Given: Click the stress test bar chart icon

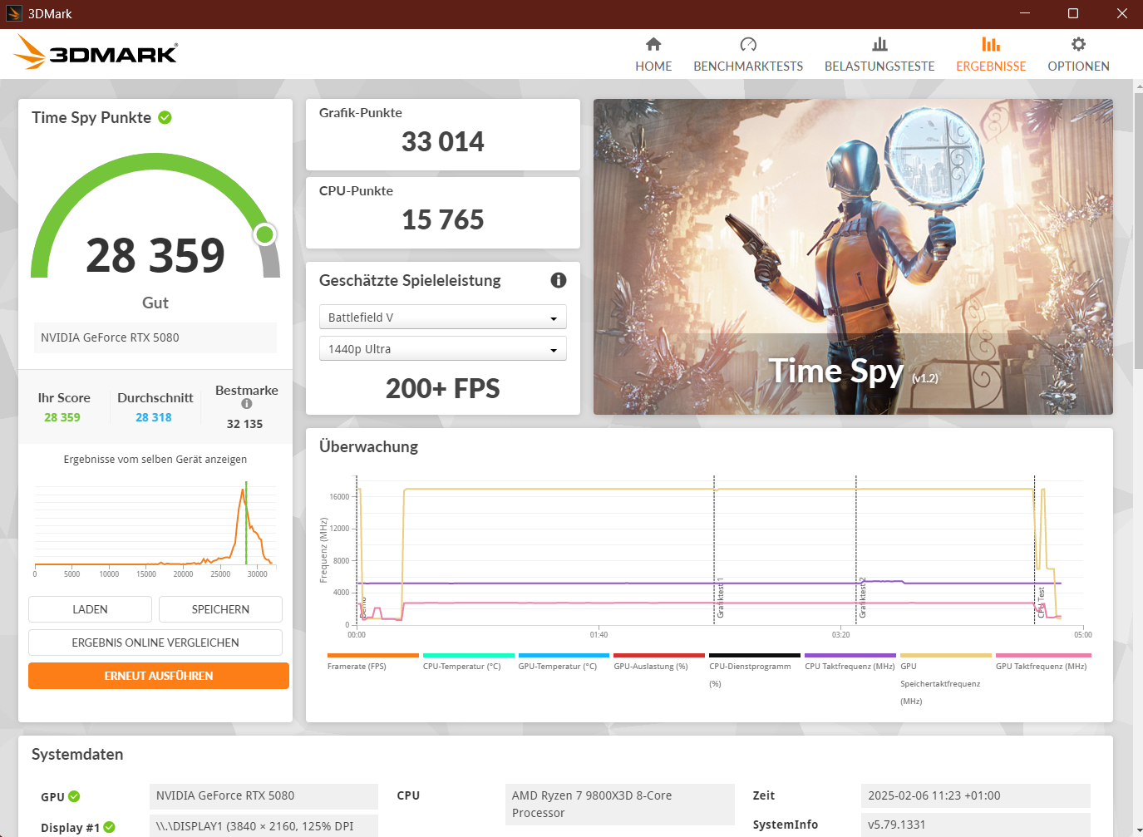Looking at the screenshot, I should 879,44.
